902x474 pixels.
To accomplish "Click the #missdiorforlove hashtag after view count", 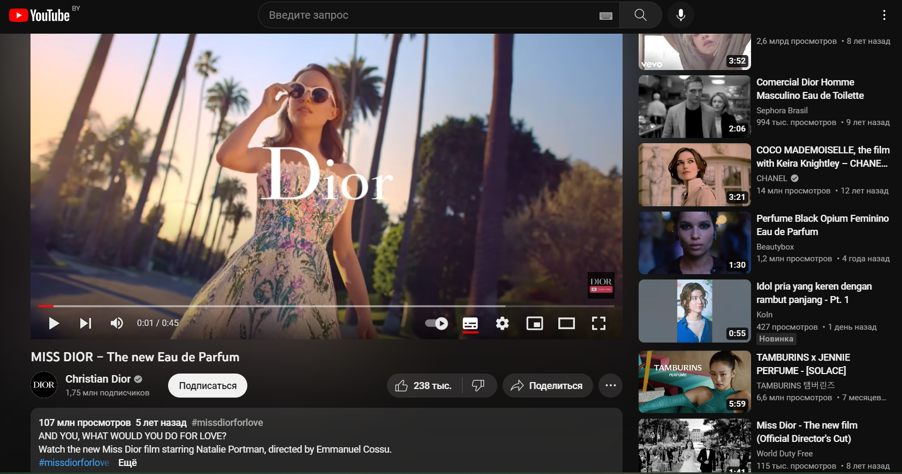I will click(228, 423).
